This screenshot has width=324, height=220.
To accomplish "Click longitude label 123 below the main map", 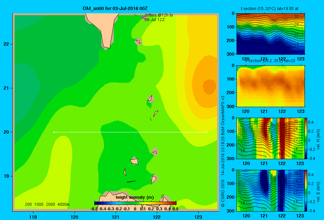I will [198, 217].
